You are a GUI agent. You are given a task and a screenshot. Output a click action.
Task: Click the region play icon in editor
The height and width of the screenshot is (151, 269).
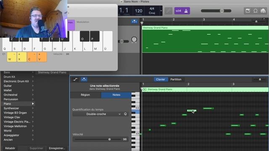click(x=145, y=89)
